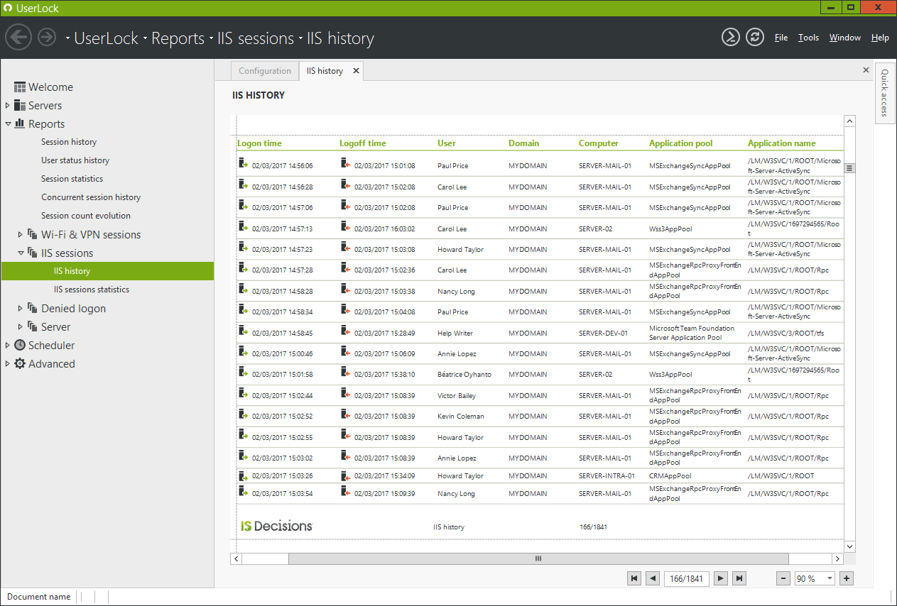Screen dimensions: 897x606
Task: Click the Refresh icon in header
Action: click(755, 37)
